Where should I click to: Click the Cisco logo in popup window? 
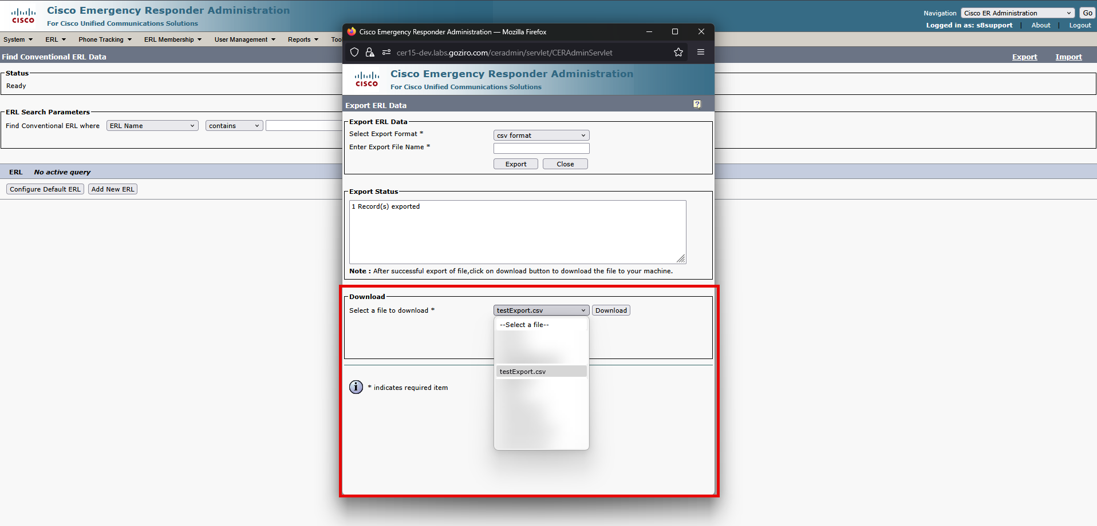click(x=366, y=79)
